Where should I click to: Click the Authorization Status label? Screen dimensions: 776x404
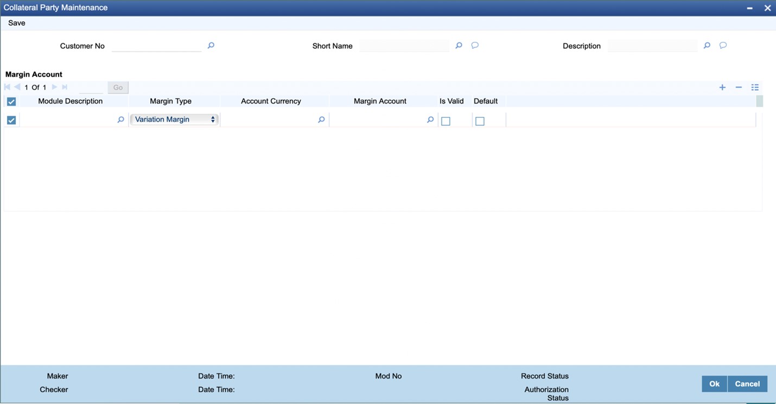(x=546, y=394)
